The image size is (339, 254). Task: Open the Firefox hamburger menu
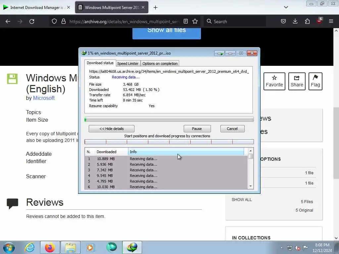(x=331, y=21)
